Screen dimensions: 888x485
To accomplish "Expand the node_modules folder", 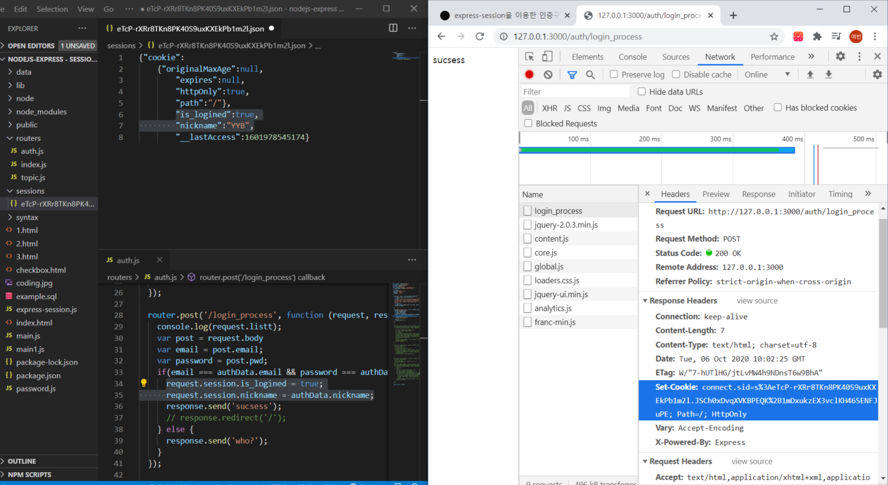I will click(10, 111).
